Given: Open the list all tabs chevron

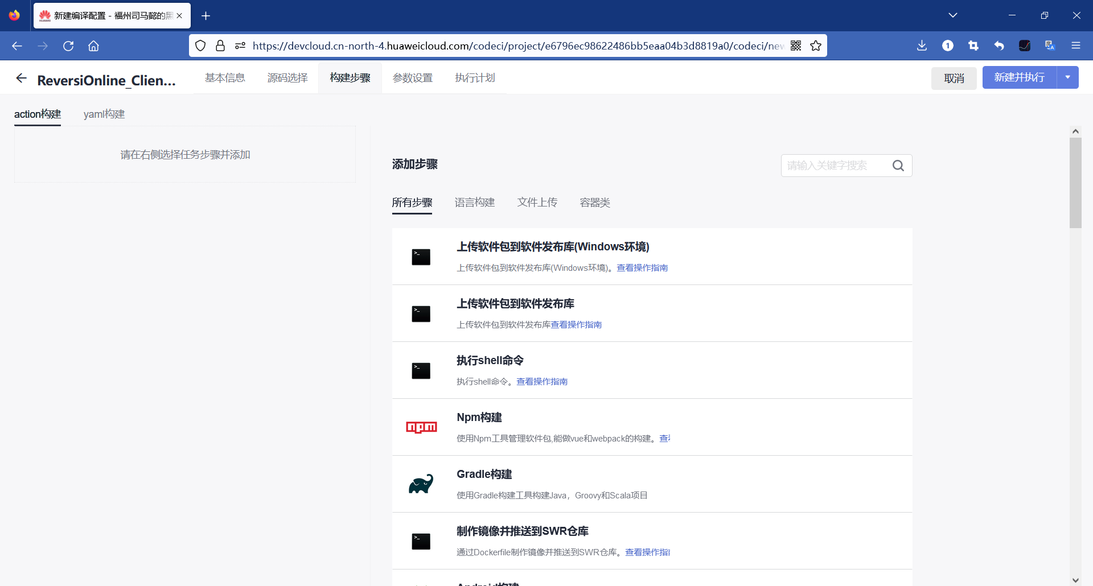Looking at the screenshot, I should 954,15.
